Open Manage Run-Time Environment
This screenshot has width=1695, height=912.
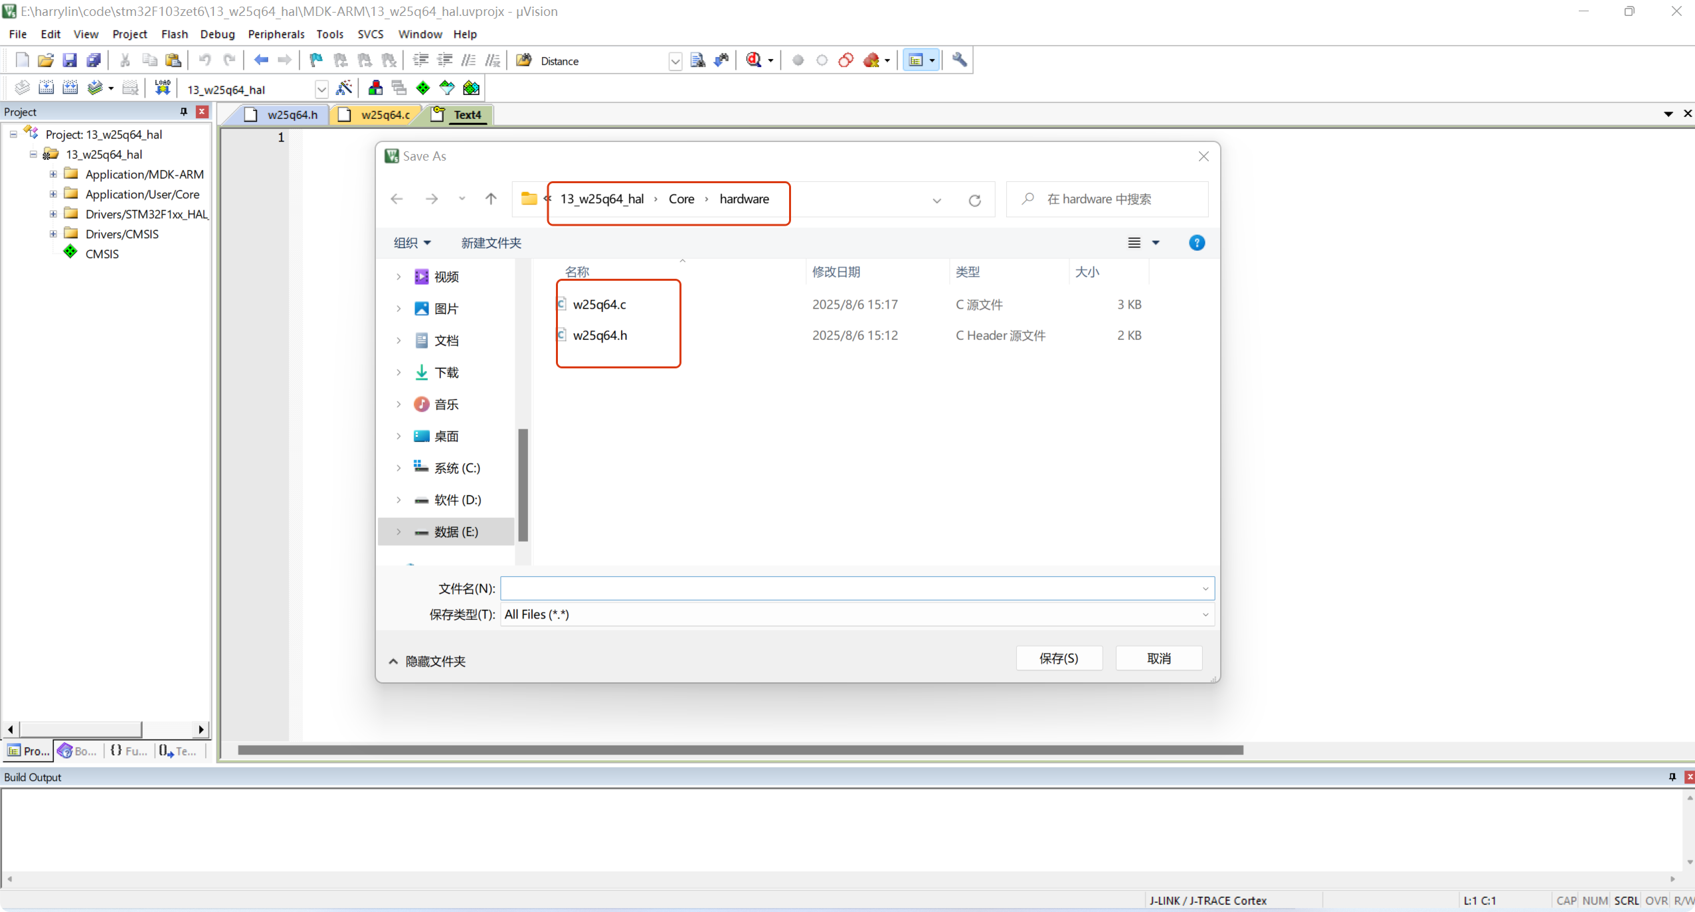click(x=422, y=88)
